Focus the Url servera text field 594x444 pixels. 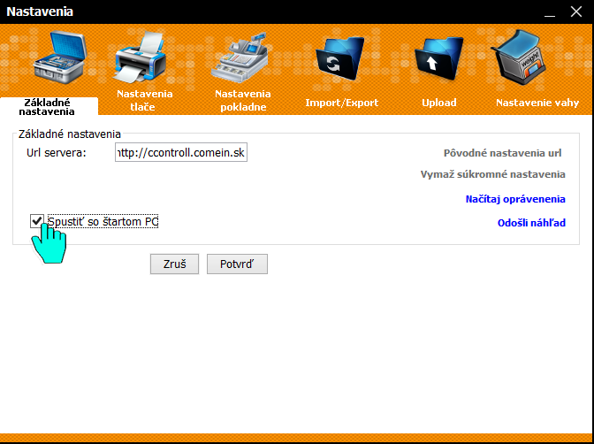tap(182, 153)
